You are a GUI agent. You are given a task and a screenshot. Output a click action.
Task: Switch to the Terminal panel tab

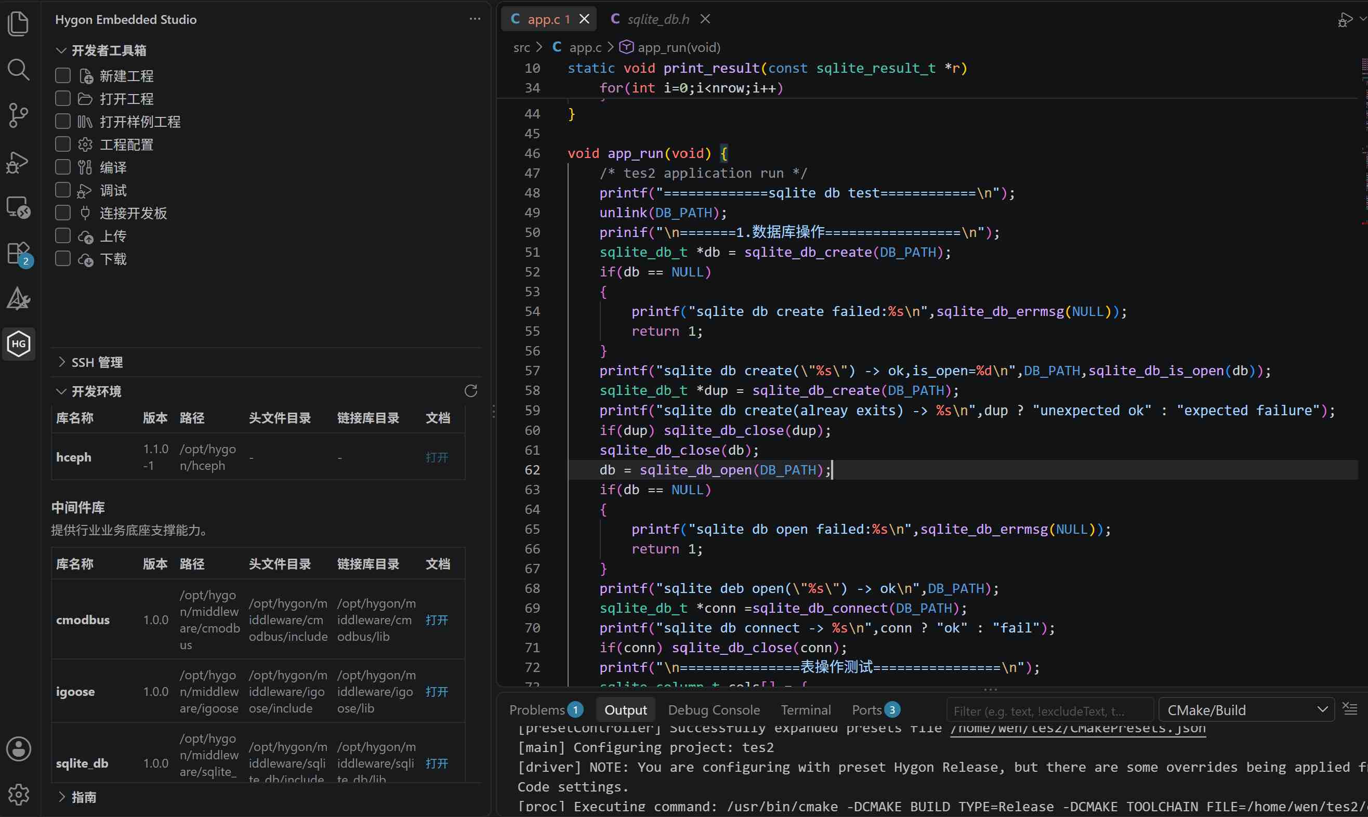(806, 710)
